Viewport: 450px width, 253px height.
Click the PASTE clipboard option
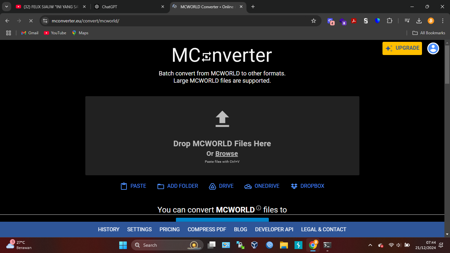(133, 186)
